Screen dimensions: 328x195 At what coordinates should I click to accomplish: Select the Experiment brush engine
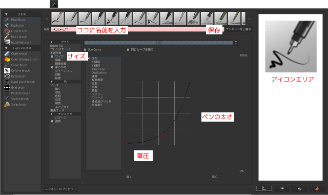(x=22, y=82)
